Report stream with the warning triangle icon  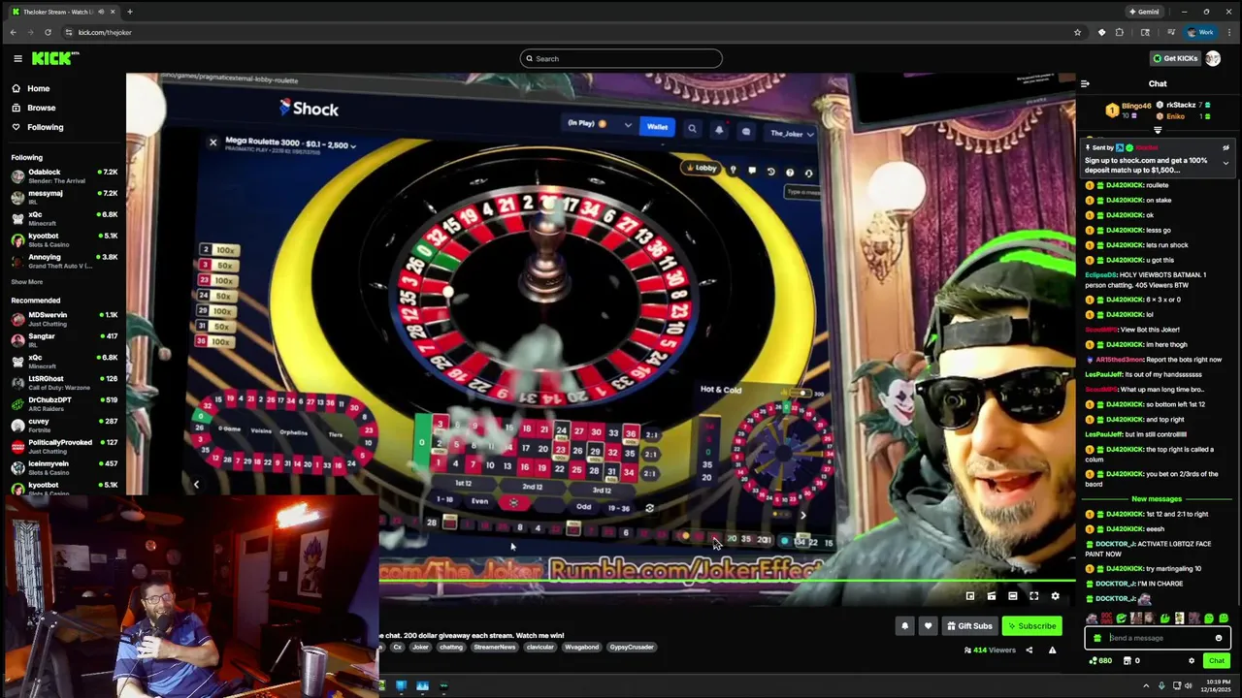(1053, 650)
